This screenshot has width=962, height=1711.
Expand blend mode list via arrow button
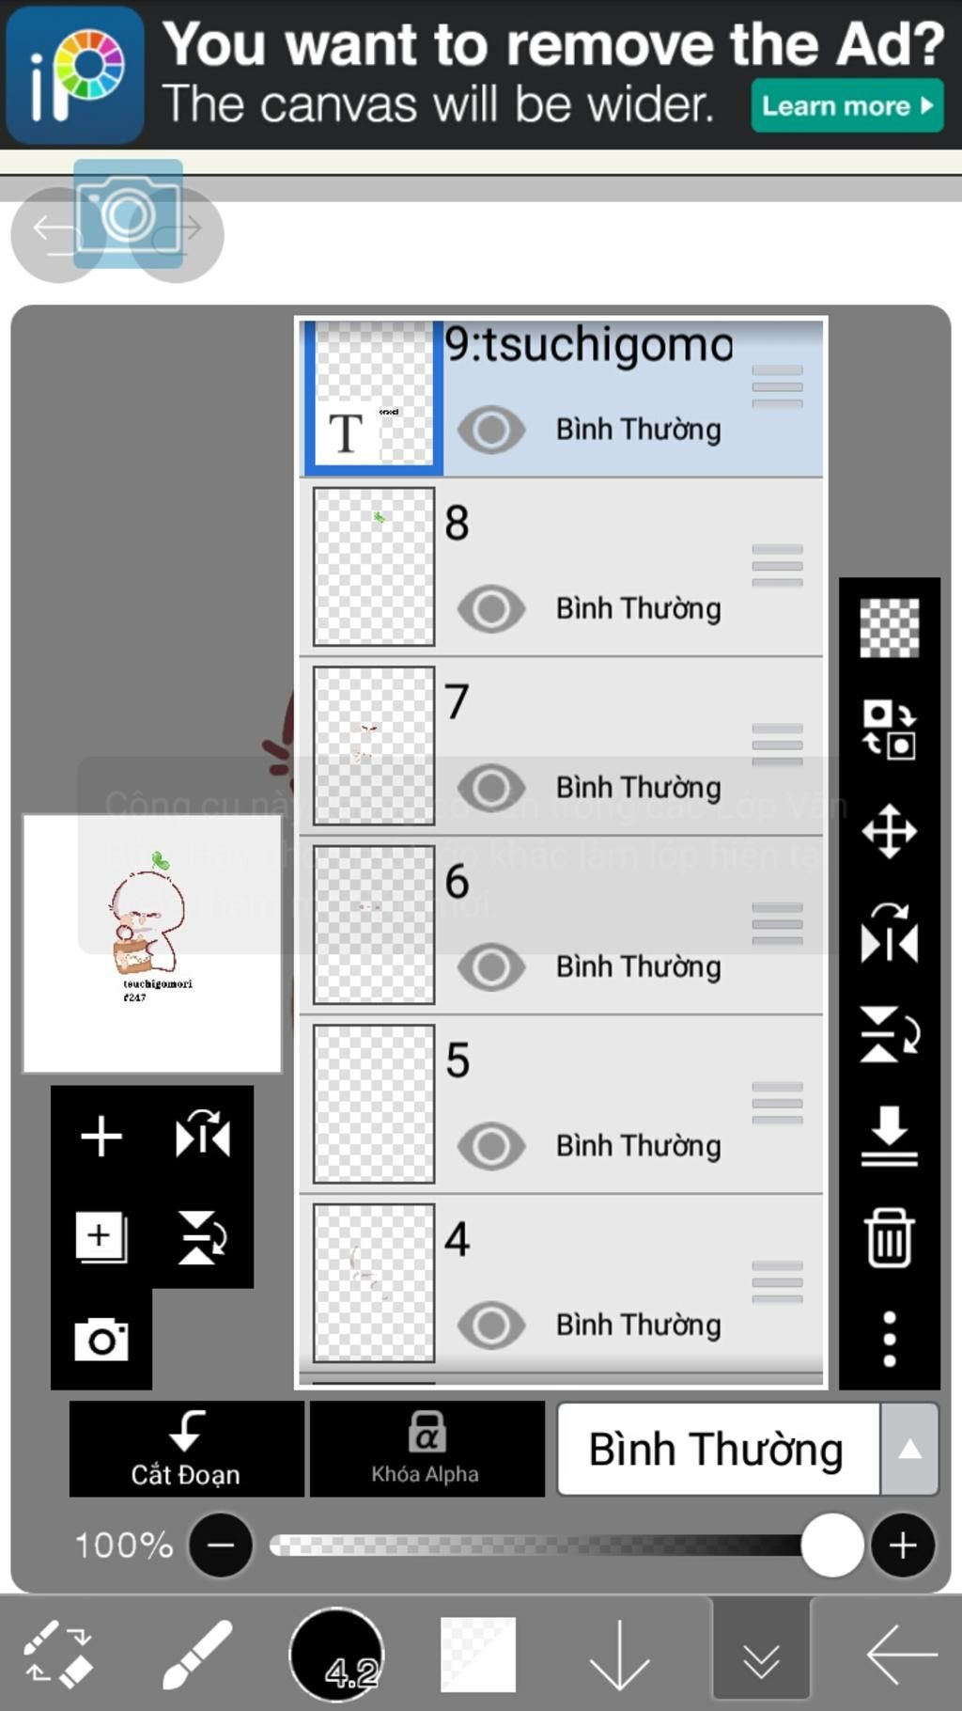click(x=909, y=1449)
